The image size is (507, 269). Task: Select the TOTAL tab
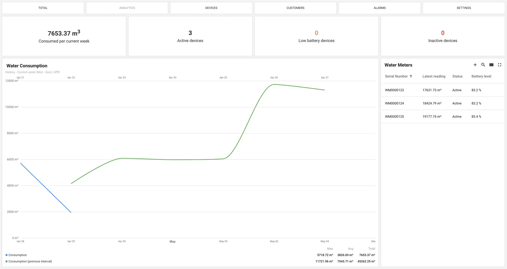[43, 8]
